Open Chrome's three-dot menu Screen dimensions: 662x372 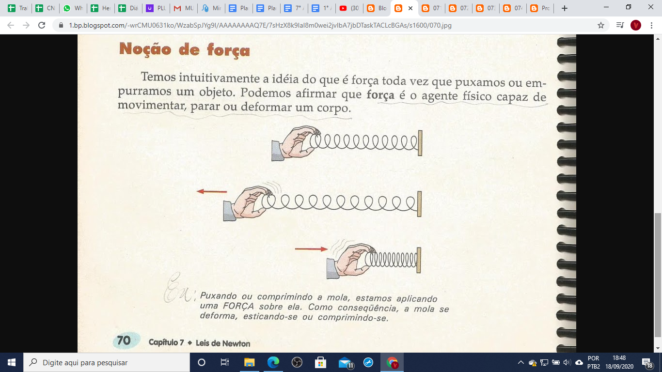pyautogui.click(x=651, y=25)
